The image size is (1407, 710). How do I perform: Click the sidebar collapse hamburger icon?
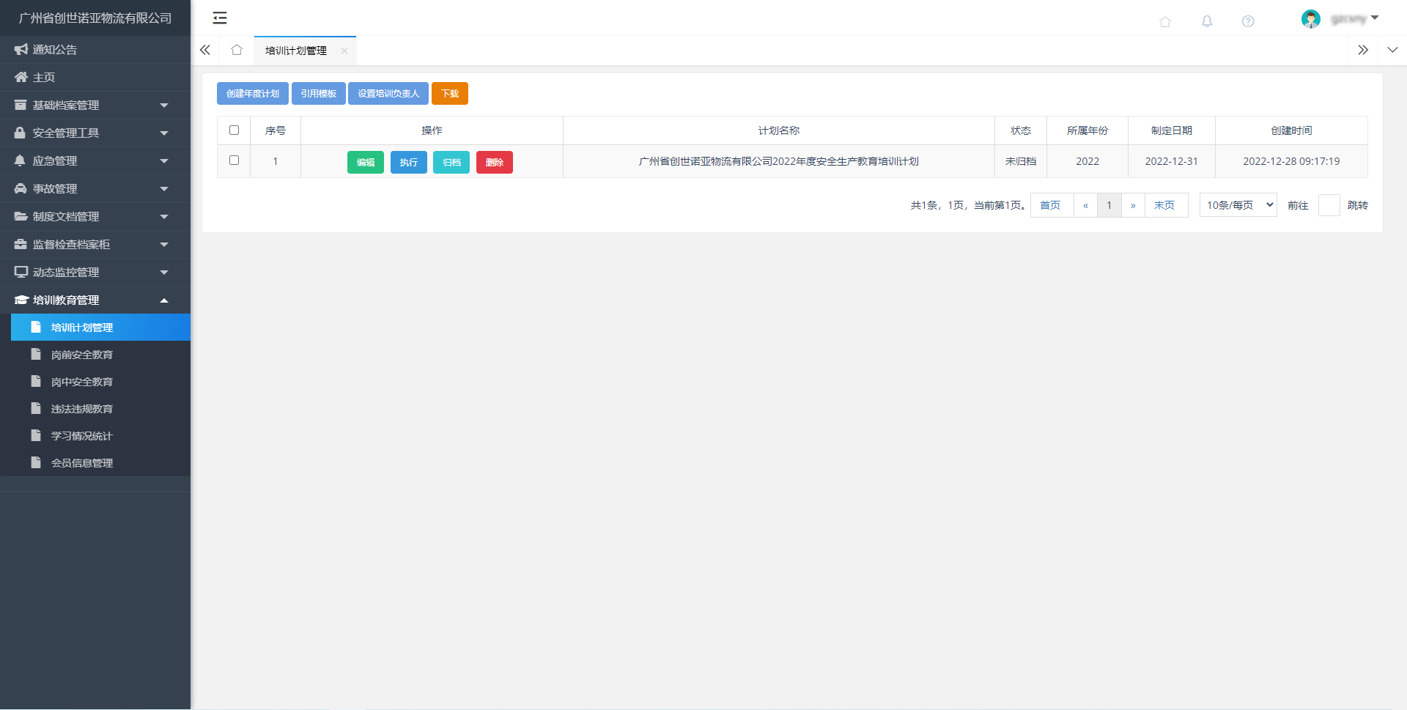(x=219, y=18)
